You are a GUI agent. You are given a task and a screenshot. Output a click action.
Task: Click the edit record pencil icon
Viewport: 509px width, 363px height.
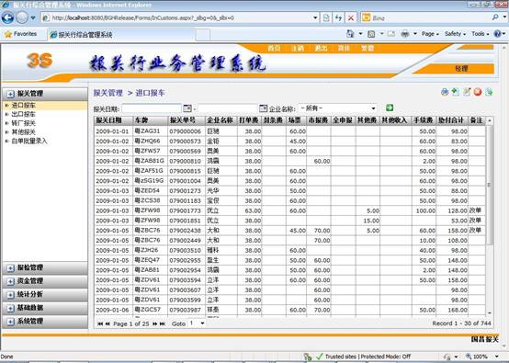[x=467, y=92]
